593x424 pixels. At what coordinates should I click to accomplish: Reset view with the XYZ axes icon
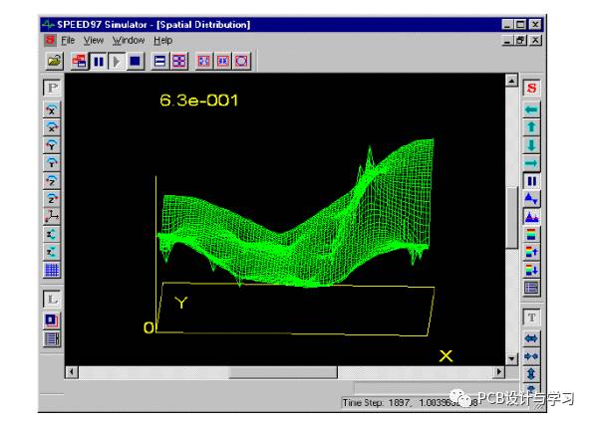point(52,216)
